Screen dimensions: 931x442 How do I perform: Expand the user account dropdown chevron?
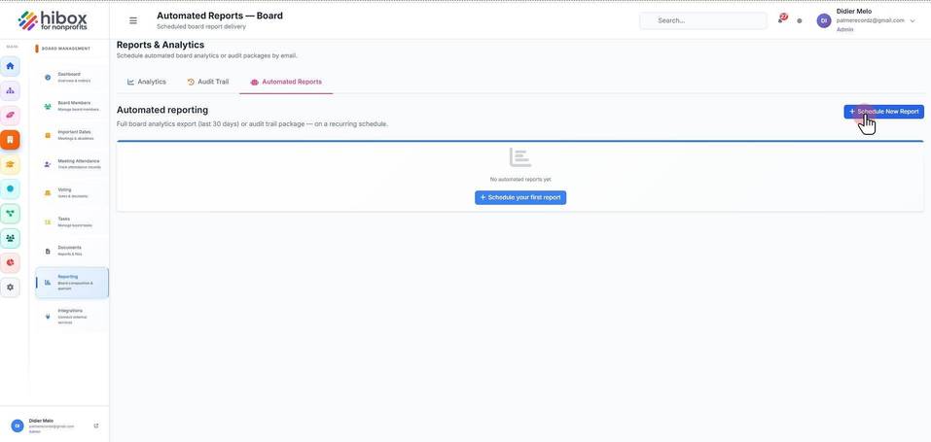(x=913, y=20)
